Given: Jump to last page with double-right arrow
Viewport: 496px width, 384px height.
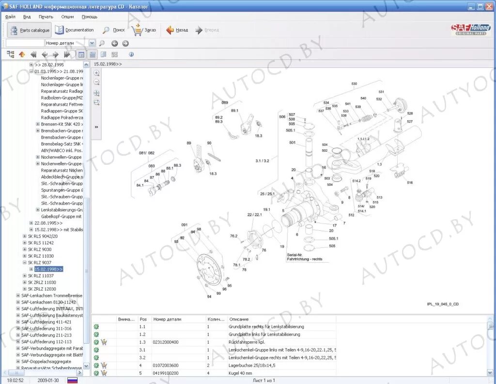Looking at the screenshot, I should tap(67, 54).
